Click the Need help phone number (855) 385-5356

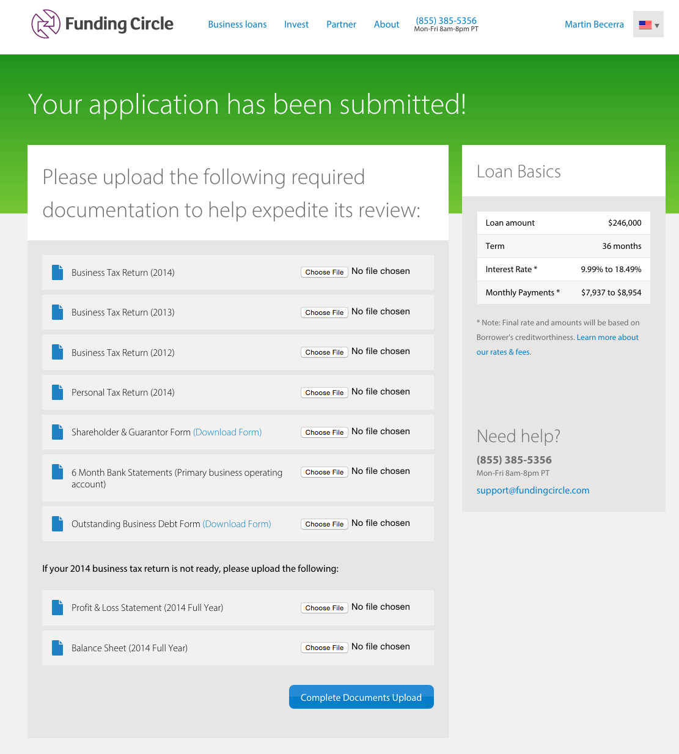tap(514, 460)
